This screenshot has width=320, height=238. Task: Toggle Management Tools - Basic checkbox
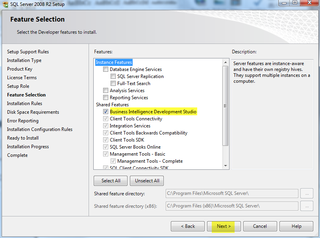(105, 154)
